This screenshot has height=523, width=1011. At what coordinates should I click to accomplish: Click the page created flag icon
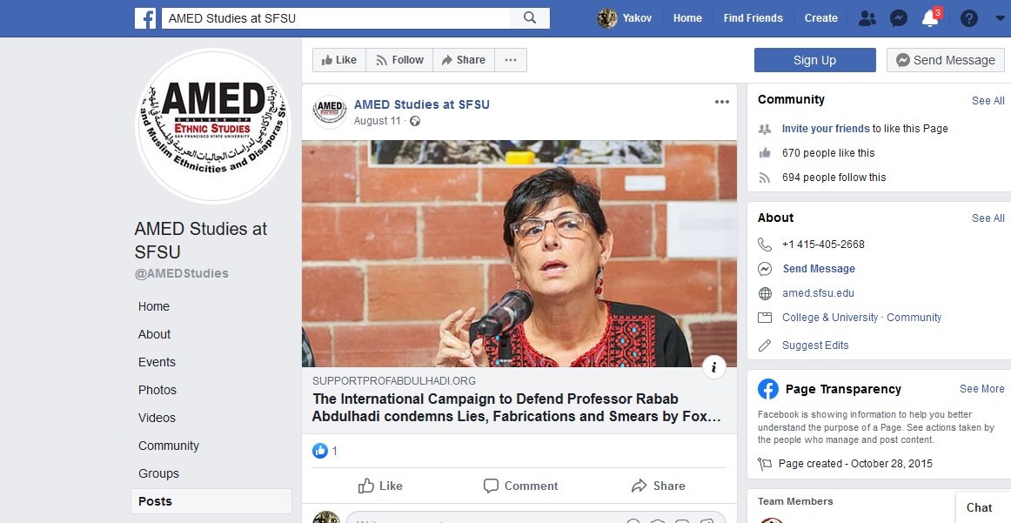pyautogui.click(x=765, y=464)
